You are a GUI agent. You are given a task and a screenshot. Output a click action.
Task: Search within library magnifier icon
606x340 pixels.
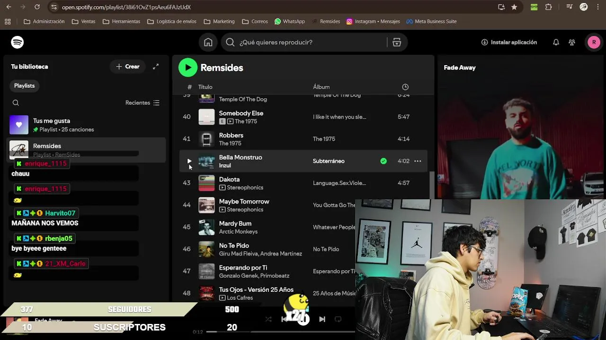click(x=16, y=103)
